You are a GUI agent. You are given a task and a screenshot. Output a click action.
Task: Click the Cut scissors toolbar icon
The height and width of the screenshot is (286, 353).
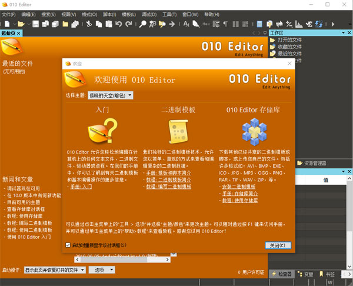click(89, 24)
